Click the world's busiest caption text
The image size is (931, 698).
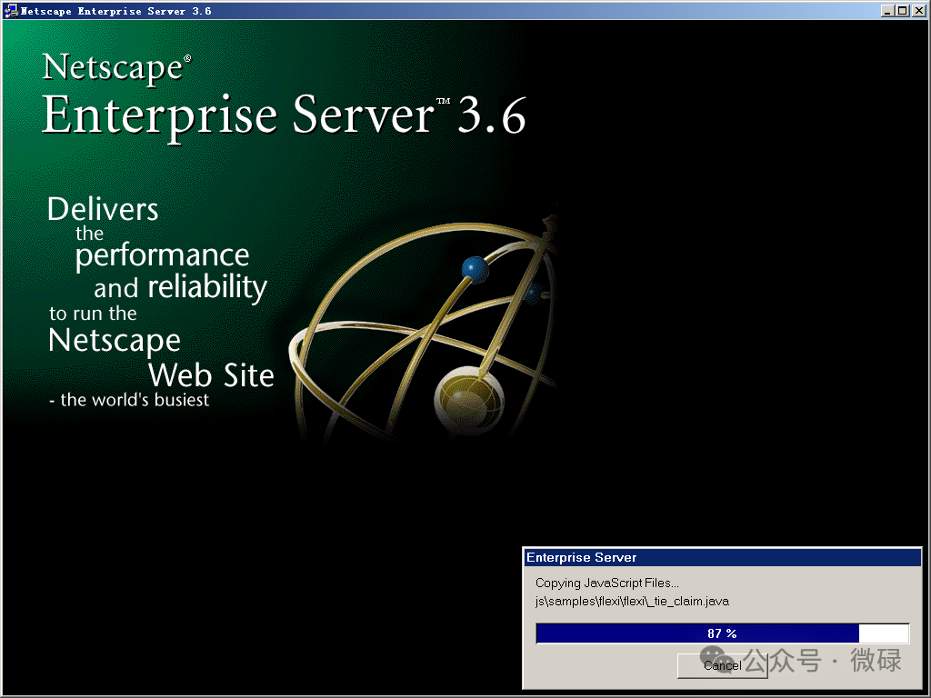click(x=127, y=398)
